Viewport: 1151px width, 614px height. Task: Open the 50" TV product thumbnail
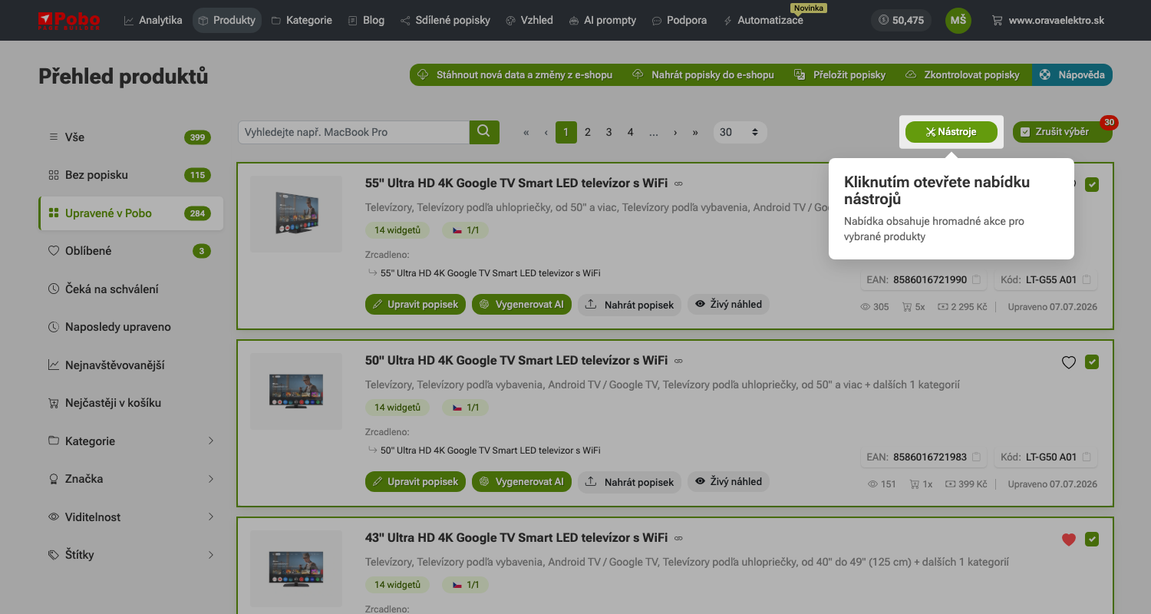pos(296,391)
